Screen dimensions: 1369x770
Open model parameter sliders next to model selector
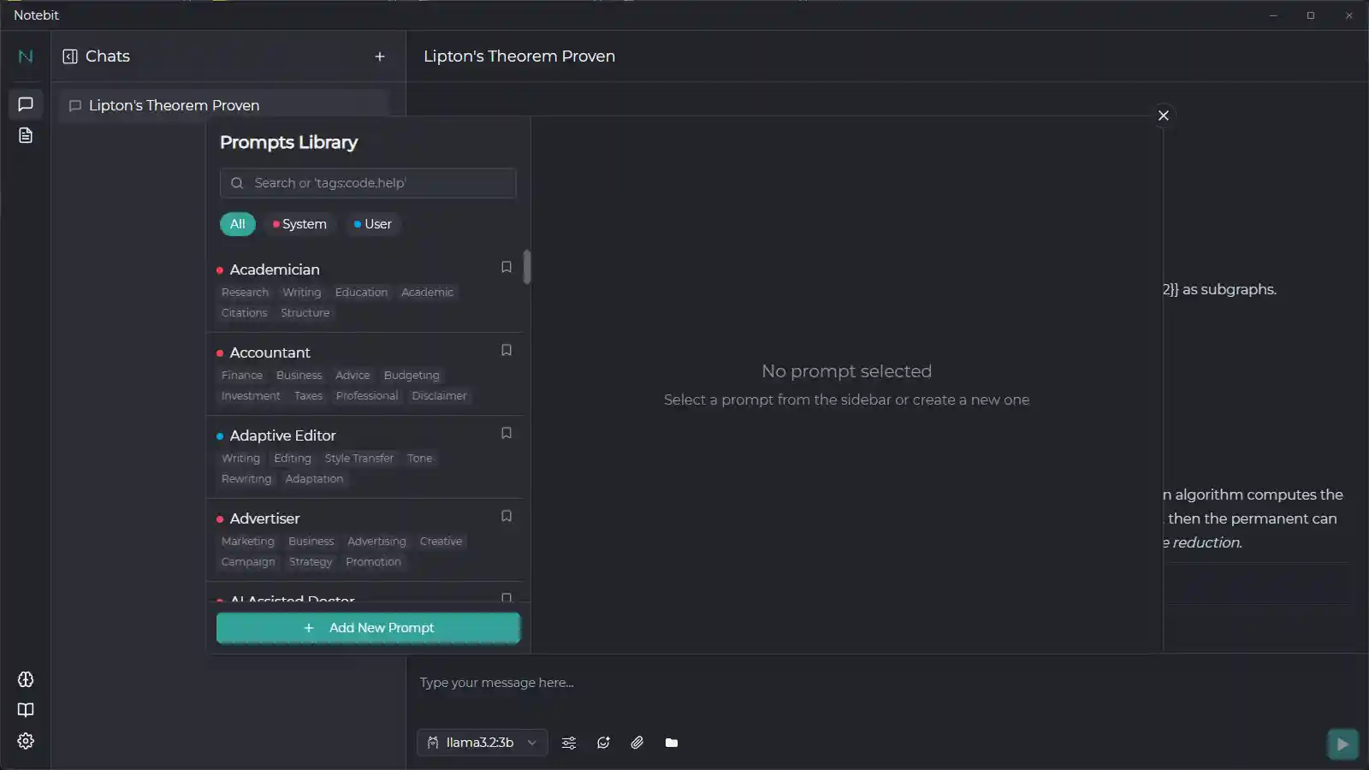569,743
